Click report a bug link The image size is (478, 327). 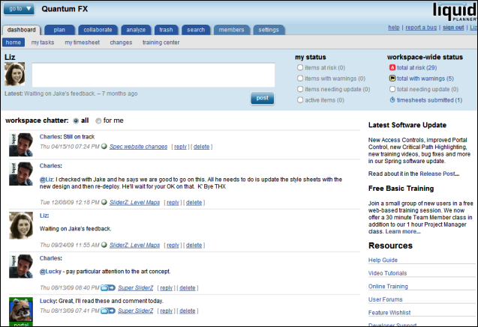[x=421, y=28]
